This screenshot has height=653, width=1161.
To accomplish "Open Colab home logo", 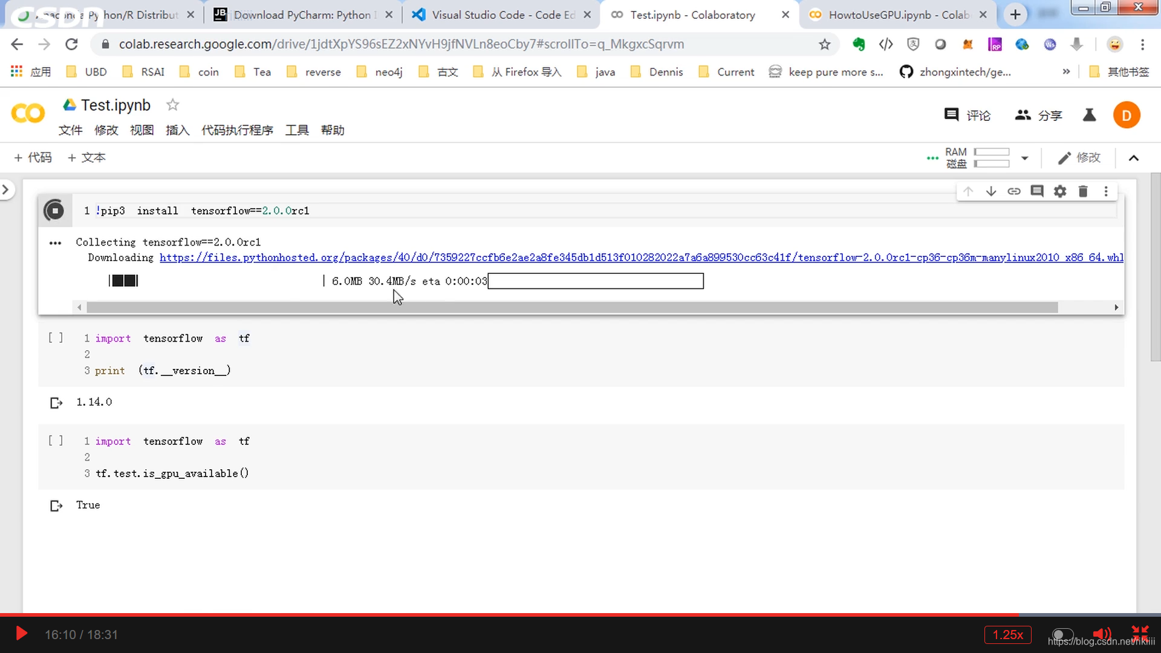I will pos(28,114).
